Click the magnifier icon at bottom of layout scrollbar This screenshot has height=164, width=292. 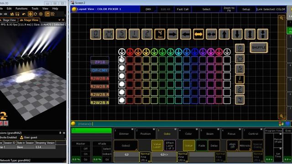(x=282, y=116)
